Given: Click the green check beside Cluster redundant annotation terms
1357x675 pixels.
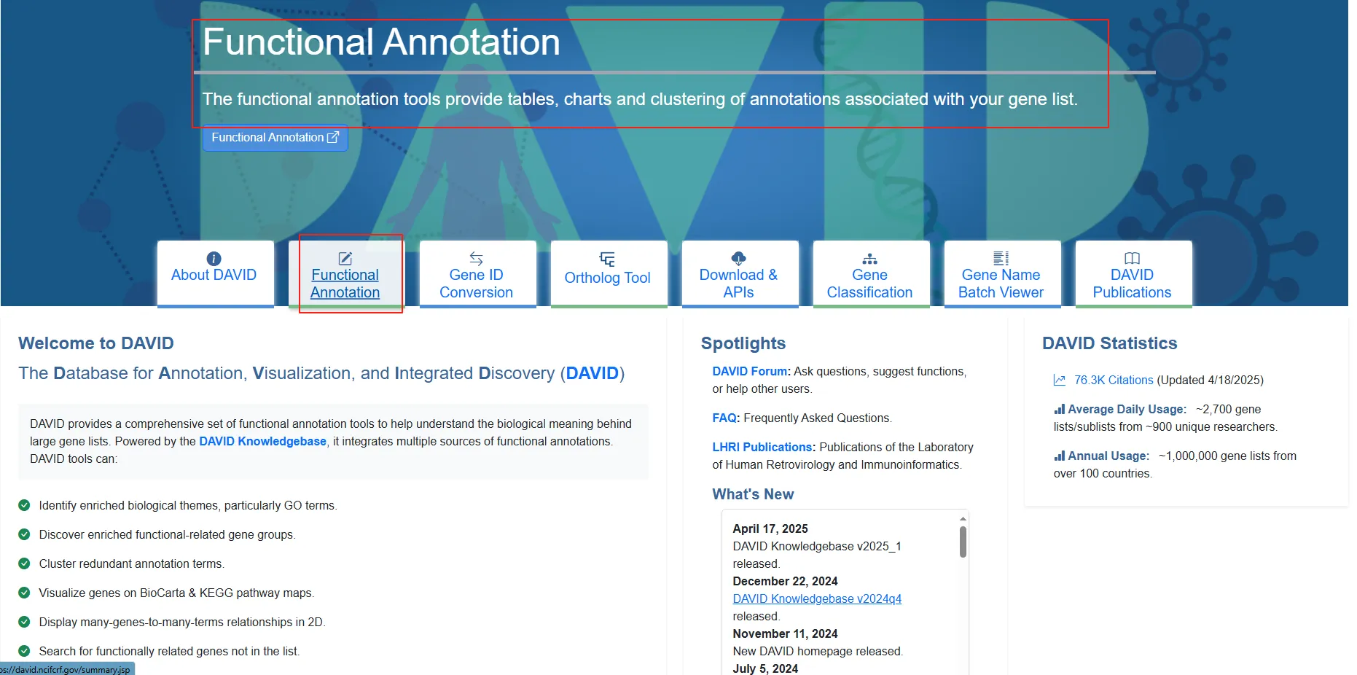Looking at the screenshot, I should (24, 563).
